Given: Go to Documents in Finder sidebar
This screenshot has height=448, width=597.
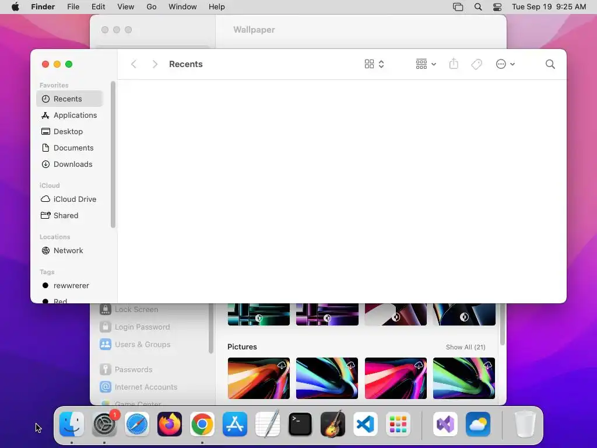Looking at the screenshot, I should pyautogui.click(x=70, y=148).
